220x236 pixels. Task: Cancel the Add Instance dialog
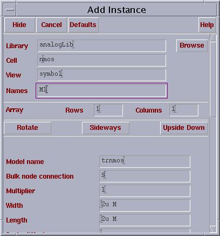[x=51, y=25]
